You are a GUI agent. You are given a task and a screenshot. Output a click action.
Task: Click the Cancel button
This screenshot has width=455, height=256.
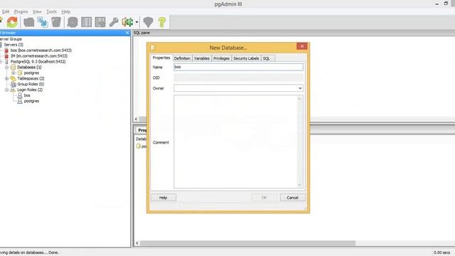click(x=292, y=198)
